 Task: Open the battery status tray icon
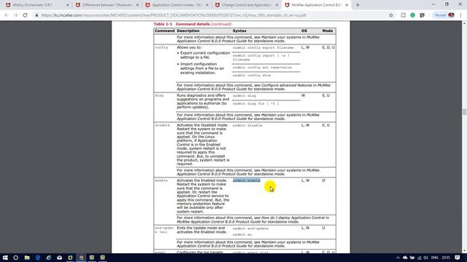pyautogui.click(x=412, y=258)
